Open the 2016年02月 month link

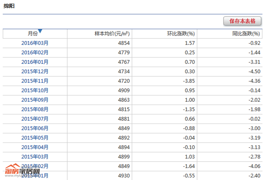pyautogui.click(x=35, y=53)
